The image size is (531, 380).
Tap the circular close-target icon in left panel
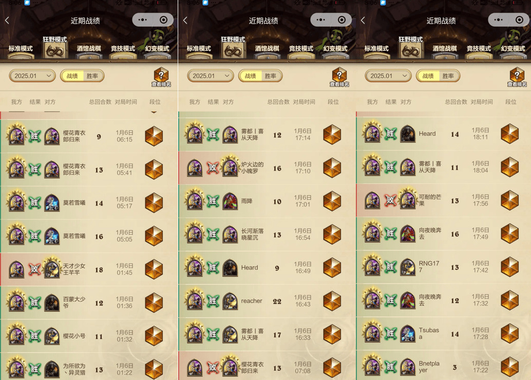[x=164, y=20]
